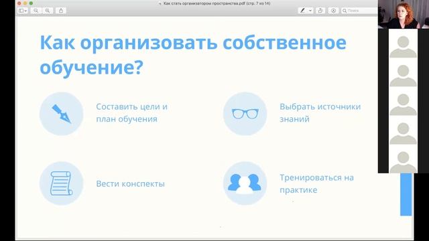Click the search magnifier icon
Image resolution: width=429 pixels, height=241 pixels.
coord(345,11)
